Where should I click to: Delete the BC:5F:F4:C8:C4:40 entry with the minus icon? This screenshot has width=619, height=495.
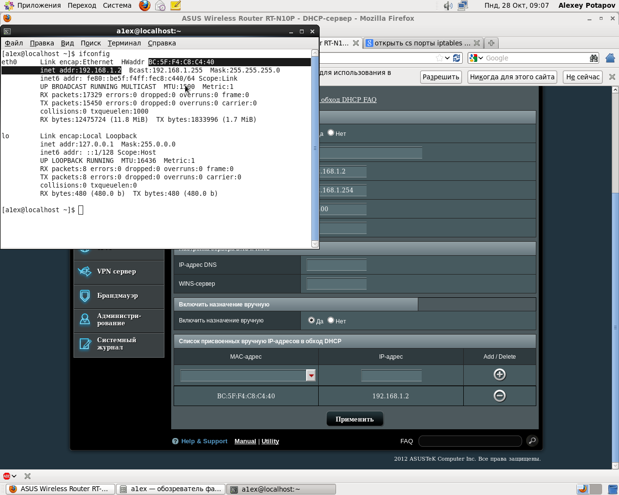500,396
